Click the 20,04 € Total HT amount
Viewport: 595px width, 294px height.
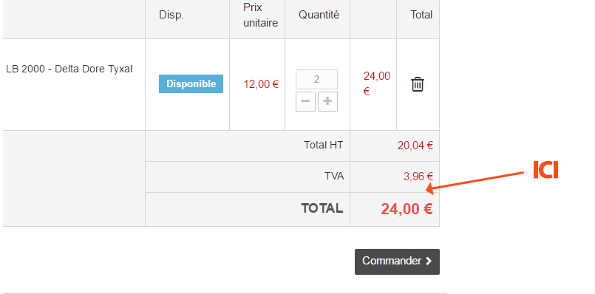pos(415,146)
